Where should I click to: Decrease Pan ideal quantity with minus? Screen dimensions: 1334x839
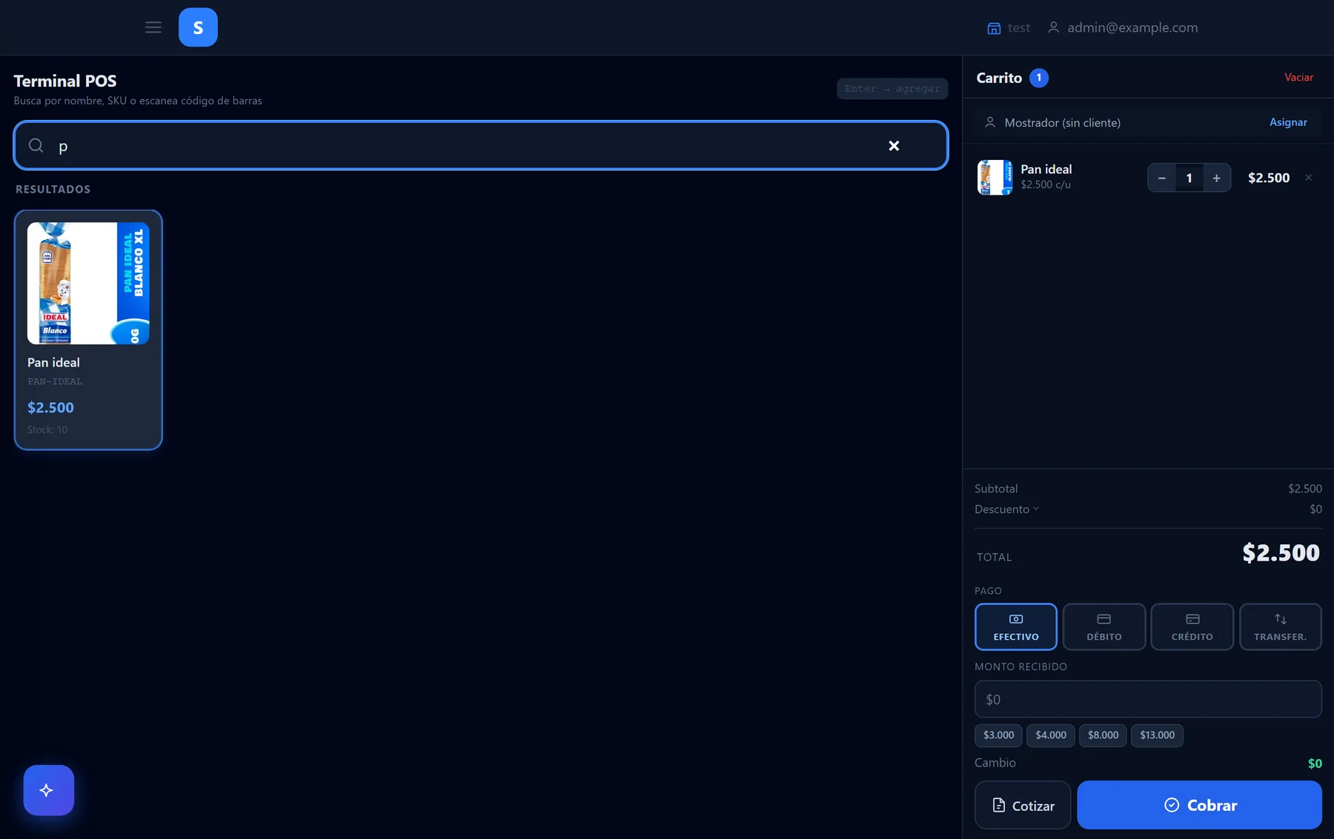tap(1161, 178)
